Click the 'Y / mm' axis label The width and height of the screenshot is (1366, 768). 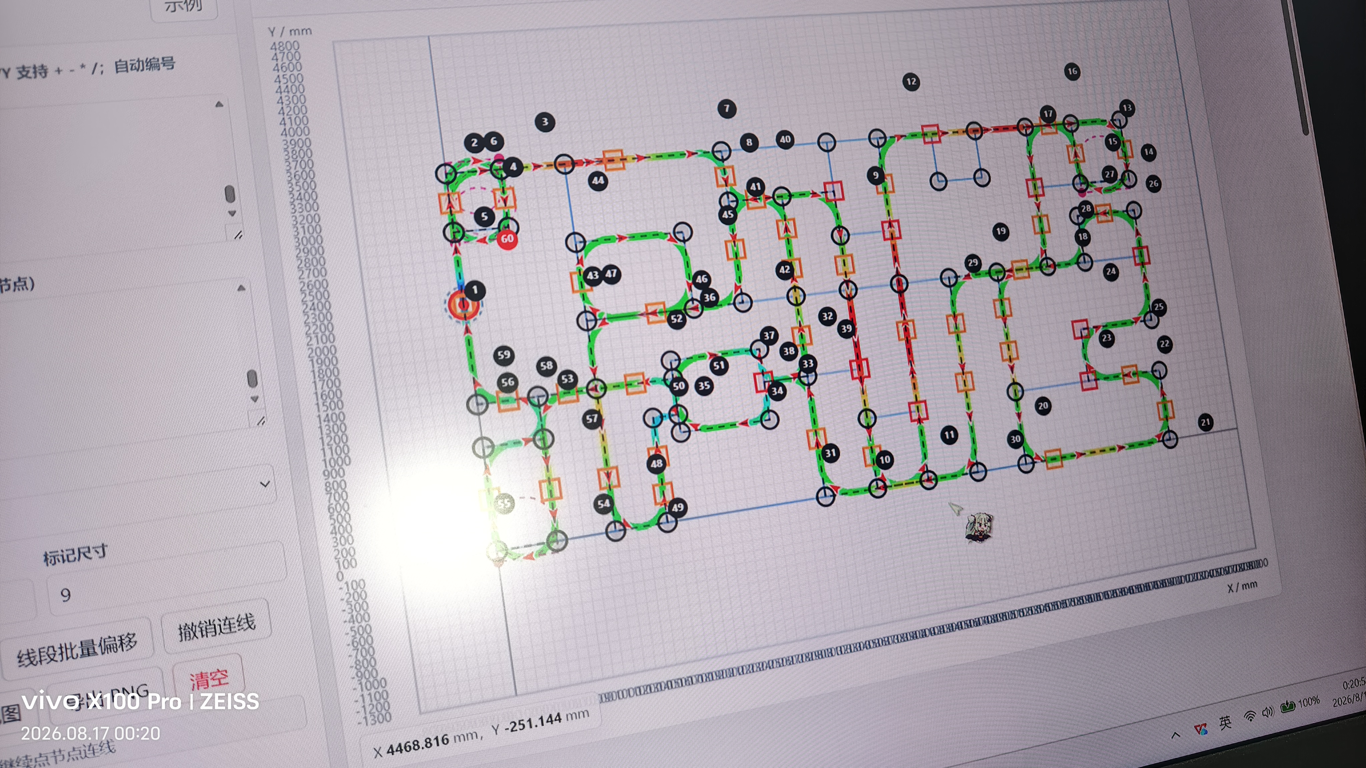tap(289, 31)
